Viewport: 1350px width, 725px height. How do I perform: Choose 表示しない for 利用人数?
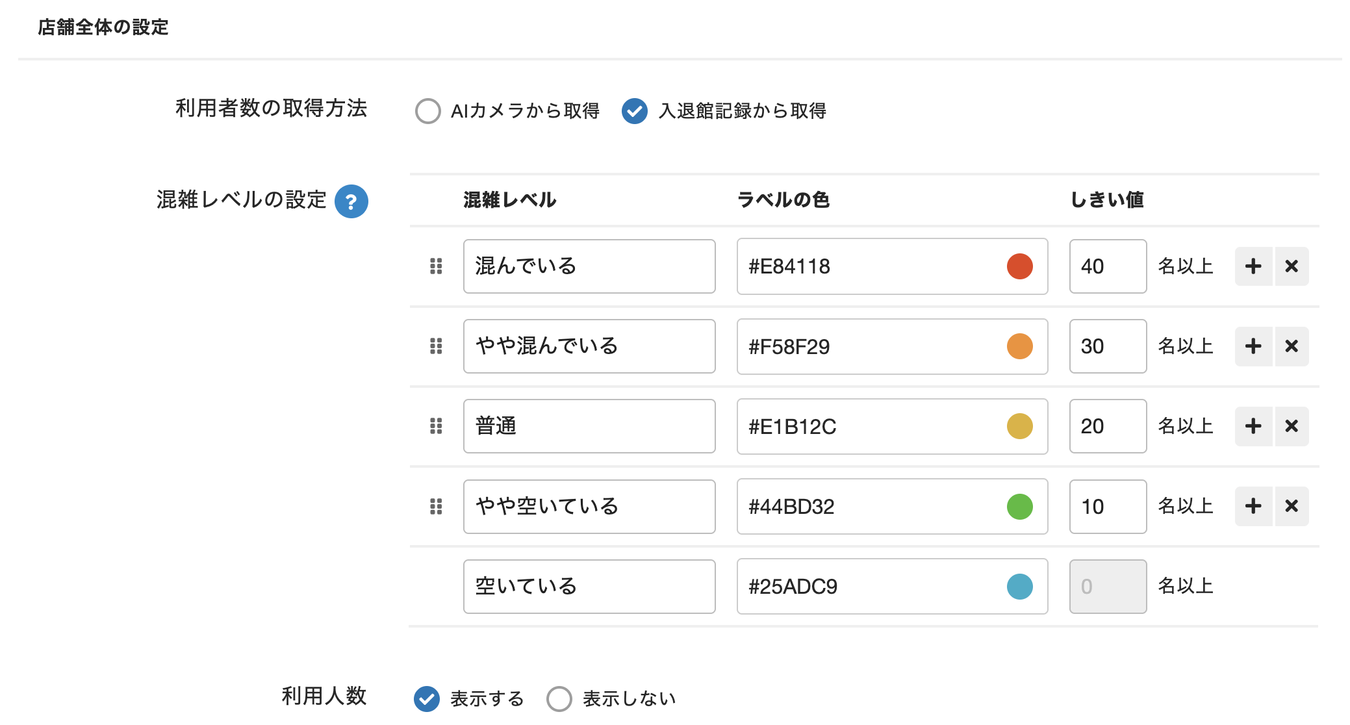559,699
